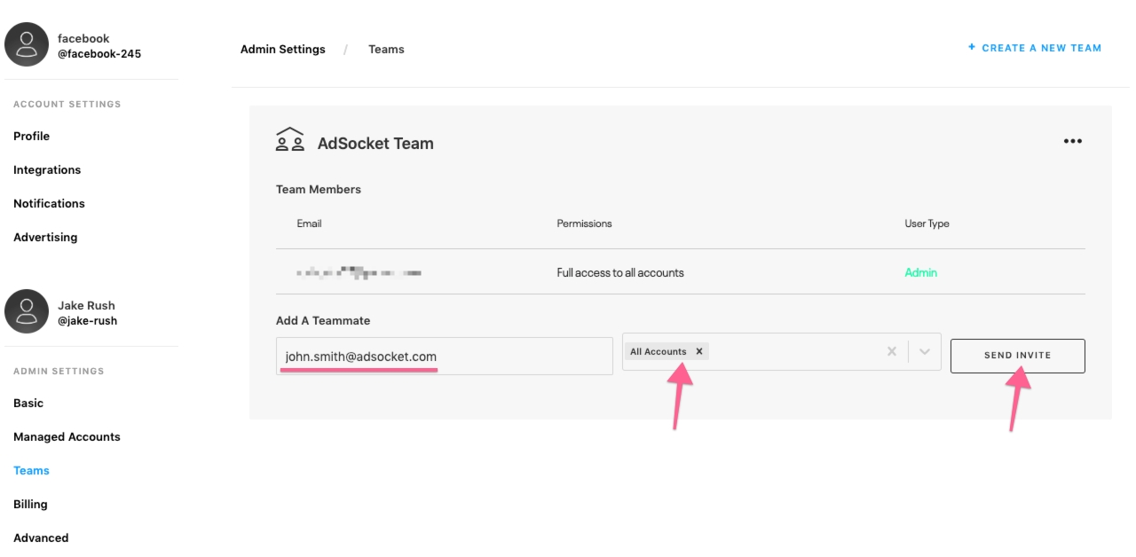Open Basic admin settings

(28, 404)
